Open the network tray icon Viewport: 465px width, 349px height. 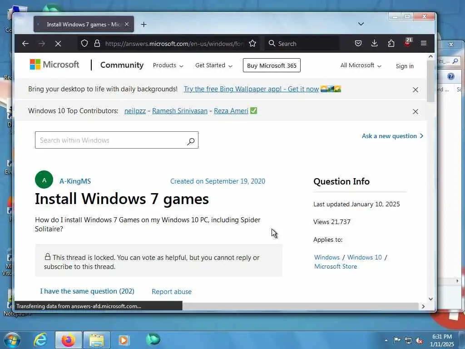[x=408, y=340]
